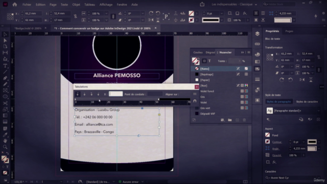Select the Type tool
Viewport: 327px width, 184px height.
(x=5, y=66)
